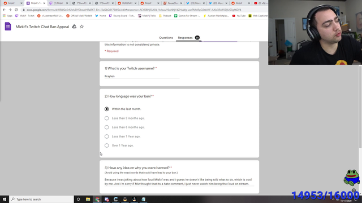Open the Google Forms home icon
The image size is (362, 203).
[8, 27]
